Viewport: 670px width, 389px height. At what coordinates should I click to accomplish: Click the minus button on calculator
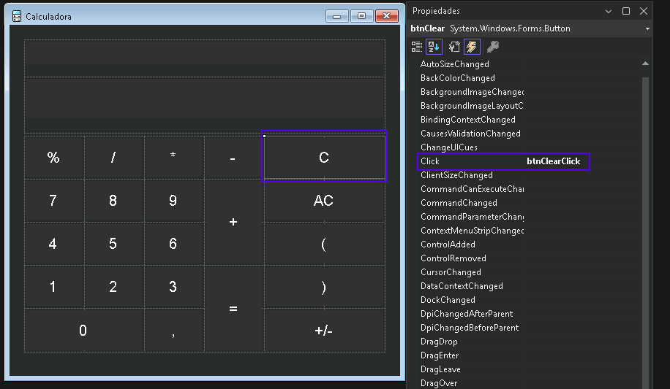[x=233, y=158]
